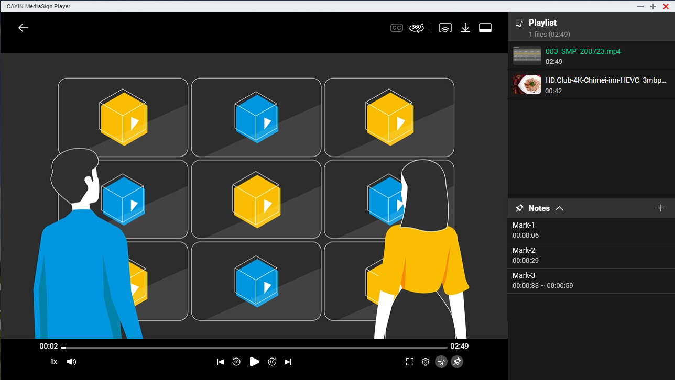Add a new note with the plus button
The height and width of the screenshot is (380, 675).
[x=660, y=208]
